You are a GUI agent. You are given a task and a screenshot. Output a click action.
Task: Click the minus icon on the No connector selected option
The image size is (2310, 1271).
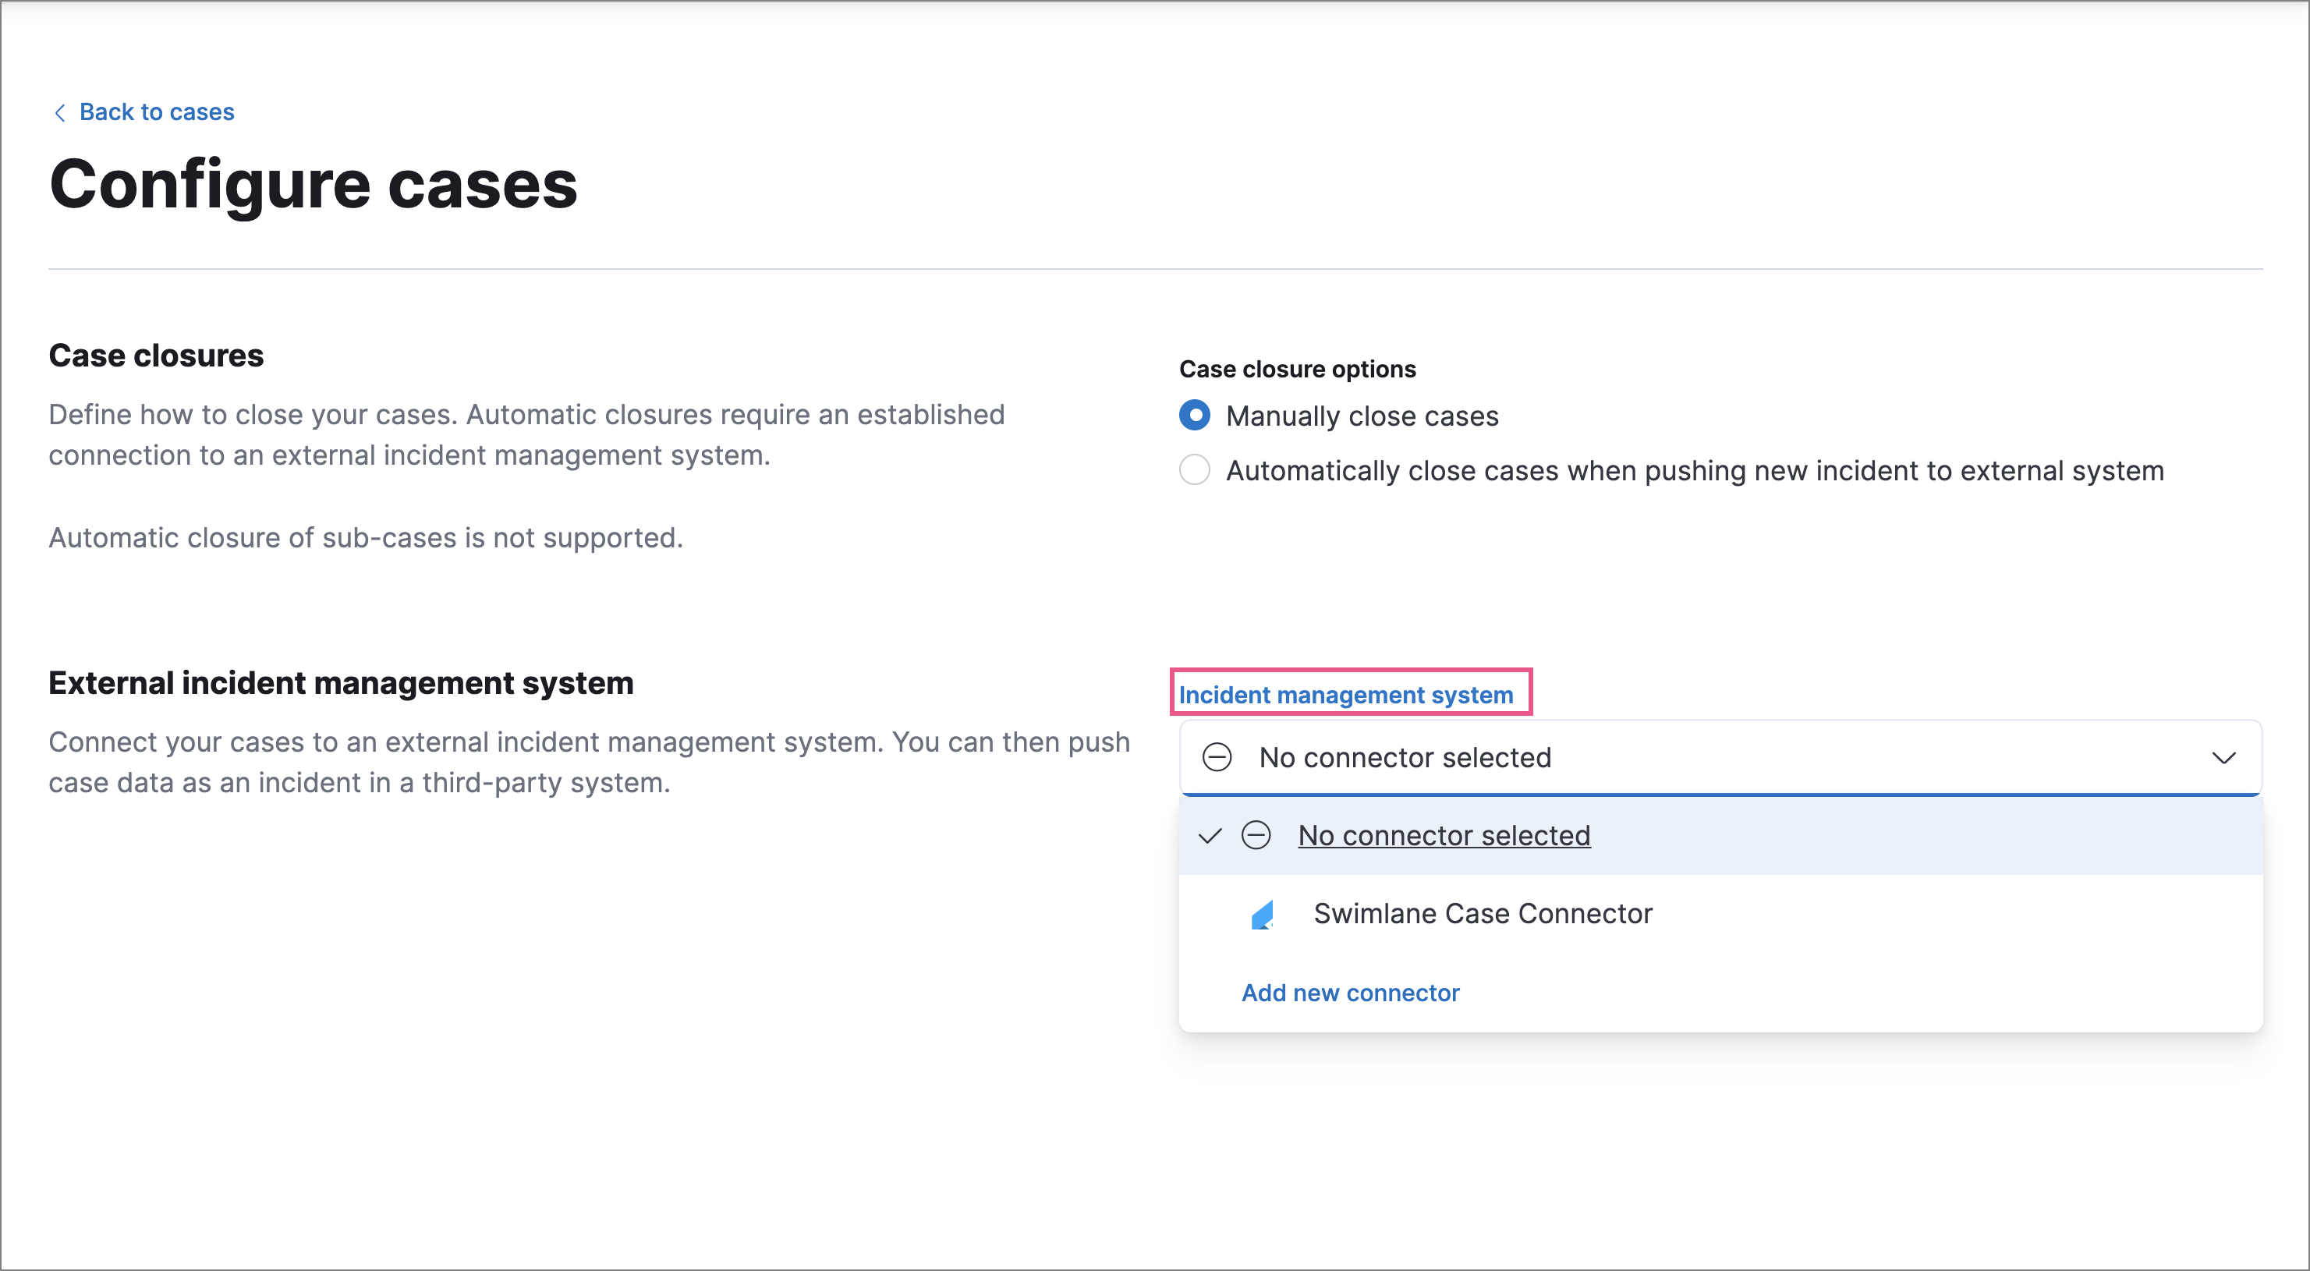coord(1257,834)
